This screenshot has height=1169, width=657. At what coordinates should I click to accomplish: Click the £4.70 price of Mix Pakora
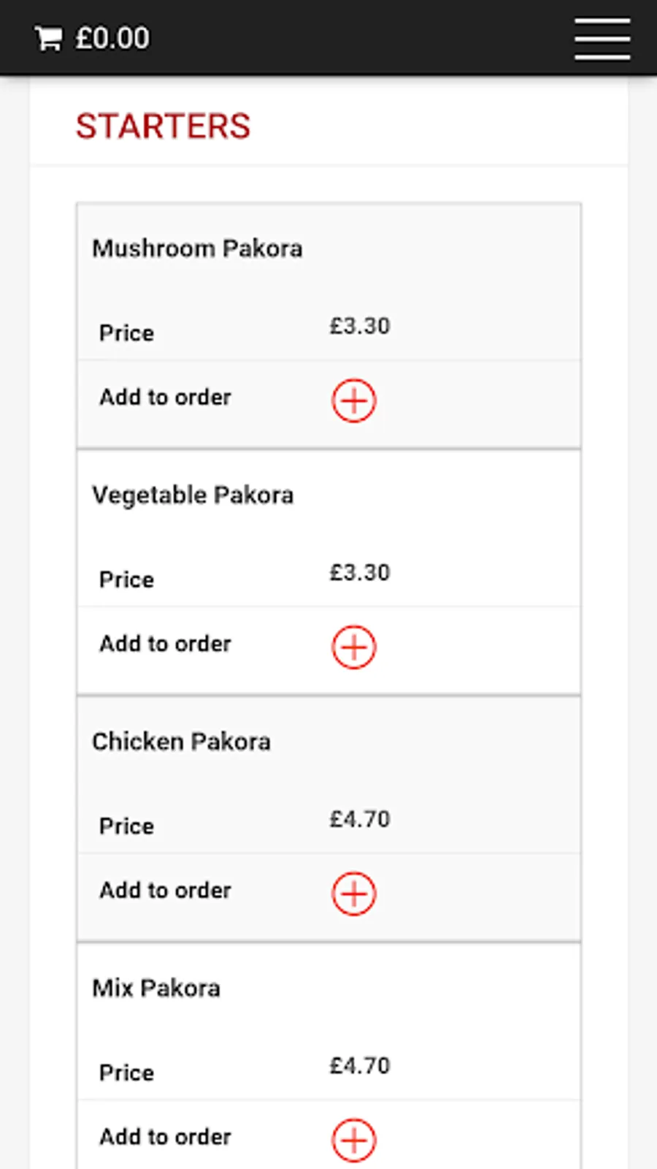pyautogui.click(x=360, y=1065)
